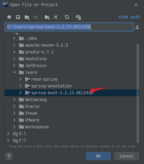Open recent paths history arrow icon

point(137,27)
